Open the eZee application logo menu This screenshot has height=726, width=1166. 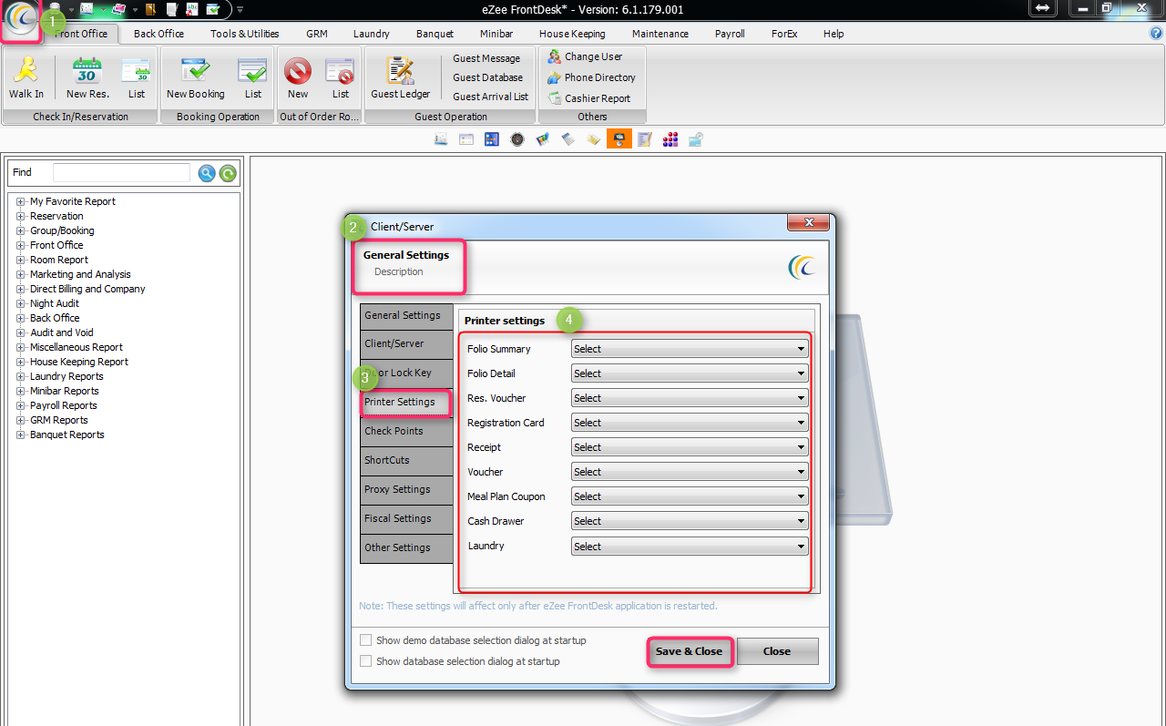tap(21, 19)
